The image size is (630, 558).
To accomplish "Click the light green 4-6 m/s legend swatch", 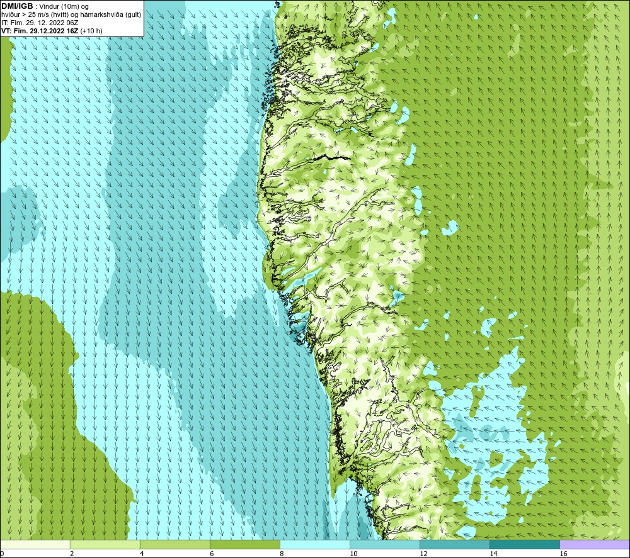I will pos(175,545).
